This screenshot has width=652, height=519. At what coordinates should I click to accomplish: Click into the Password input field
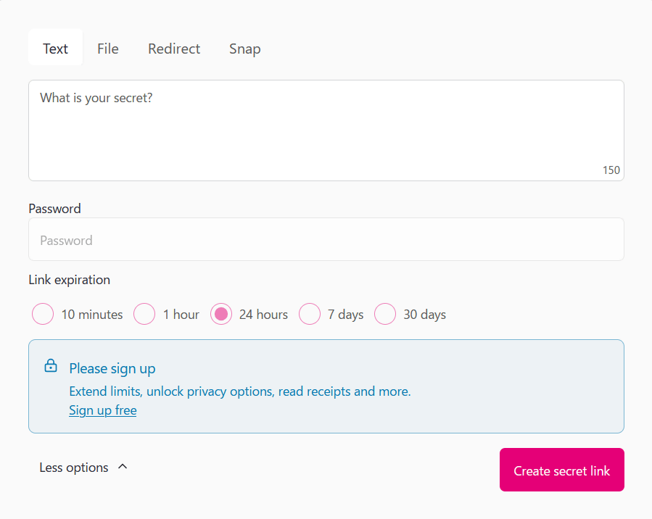[326, 240]
